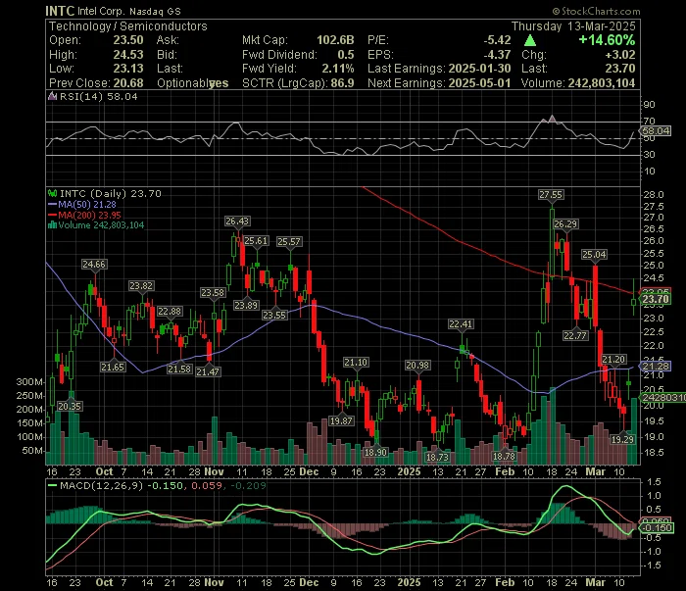
Task: Click the MA(200) red line legend marker
Action: (x=52, y=215)
